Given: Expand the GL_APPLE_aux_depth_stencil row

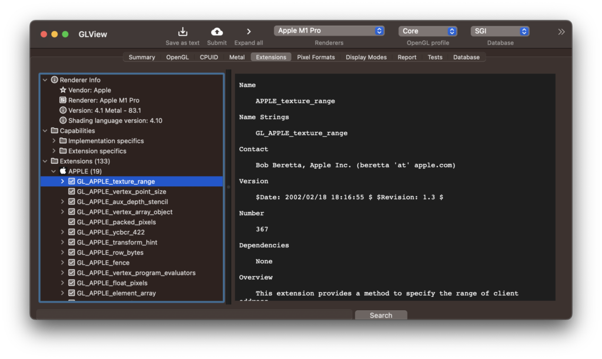Looking at the screenshot, I should point(62,202).
